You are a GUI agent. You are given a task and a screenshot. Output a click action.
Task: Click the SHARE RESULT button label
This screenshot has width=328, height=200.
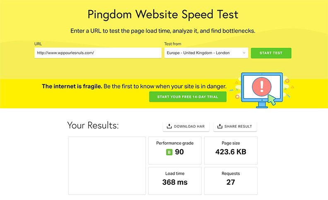[x=238, y=126]
